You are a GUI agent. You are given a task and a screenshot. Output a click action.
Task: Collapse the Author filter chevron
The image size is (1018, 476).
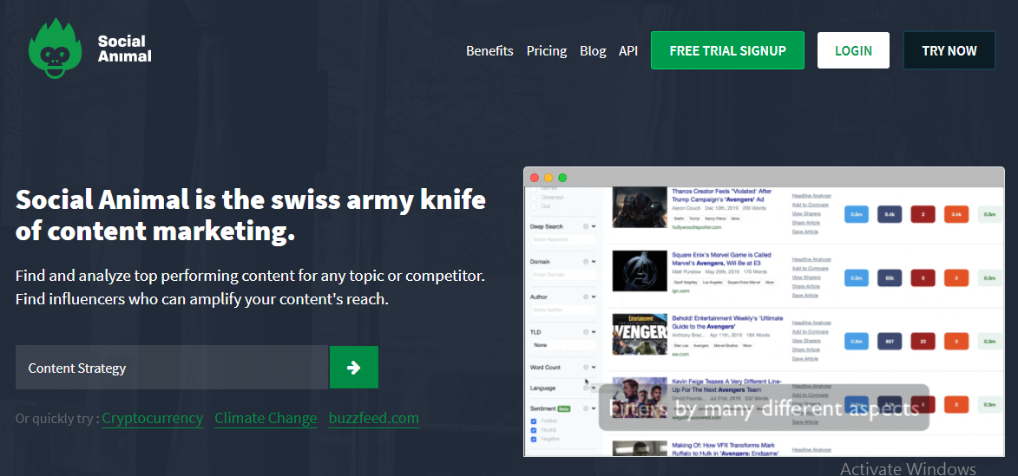click(x=594, y=297)
